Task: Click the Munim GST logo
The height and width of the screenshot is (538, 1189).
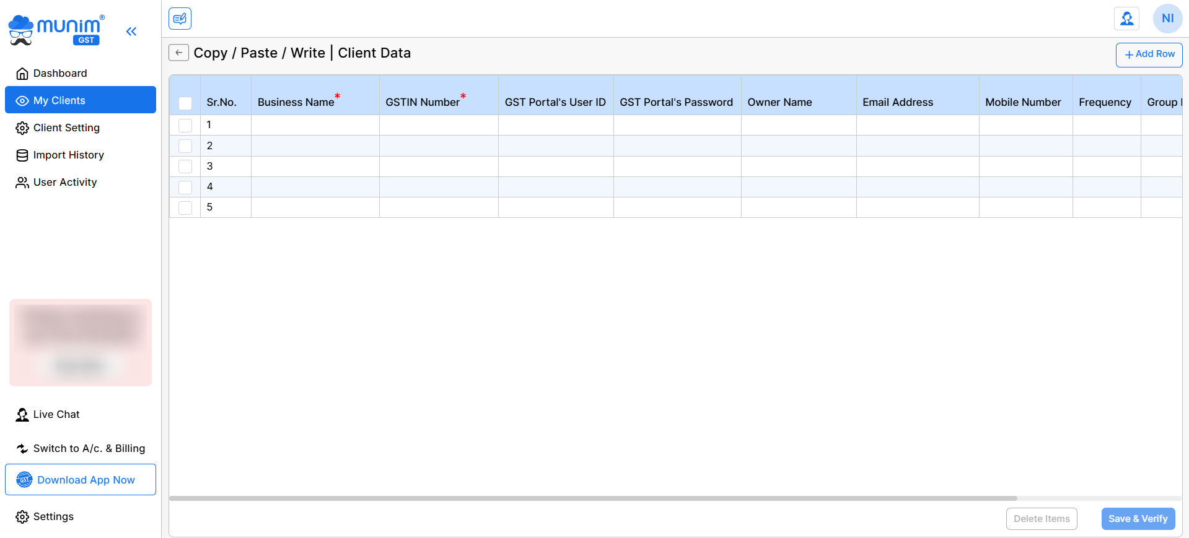Action: [x=56, y=30]
